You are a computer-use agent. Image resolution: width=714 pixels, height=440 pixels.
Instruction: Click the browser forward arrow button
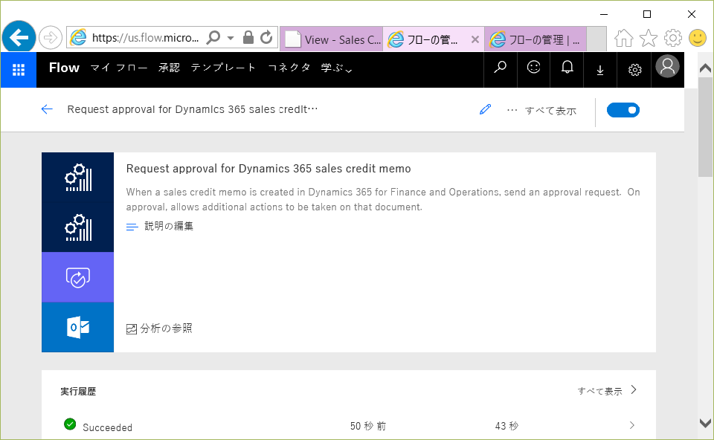click(50, 37)
